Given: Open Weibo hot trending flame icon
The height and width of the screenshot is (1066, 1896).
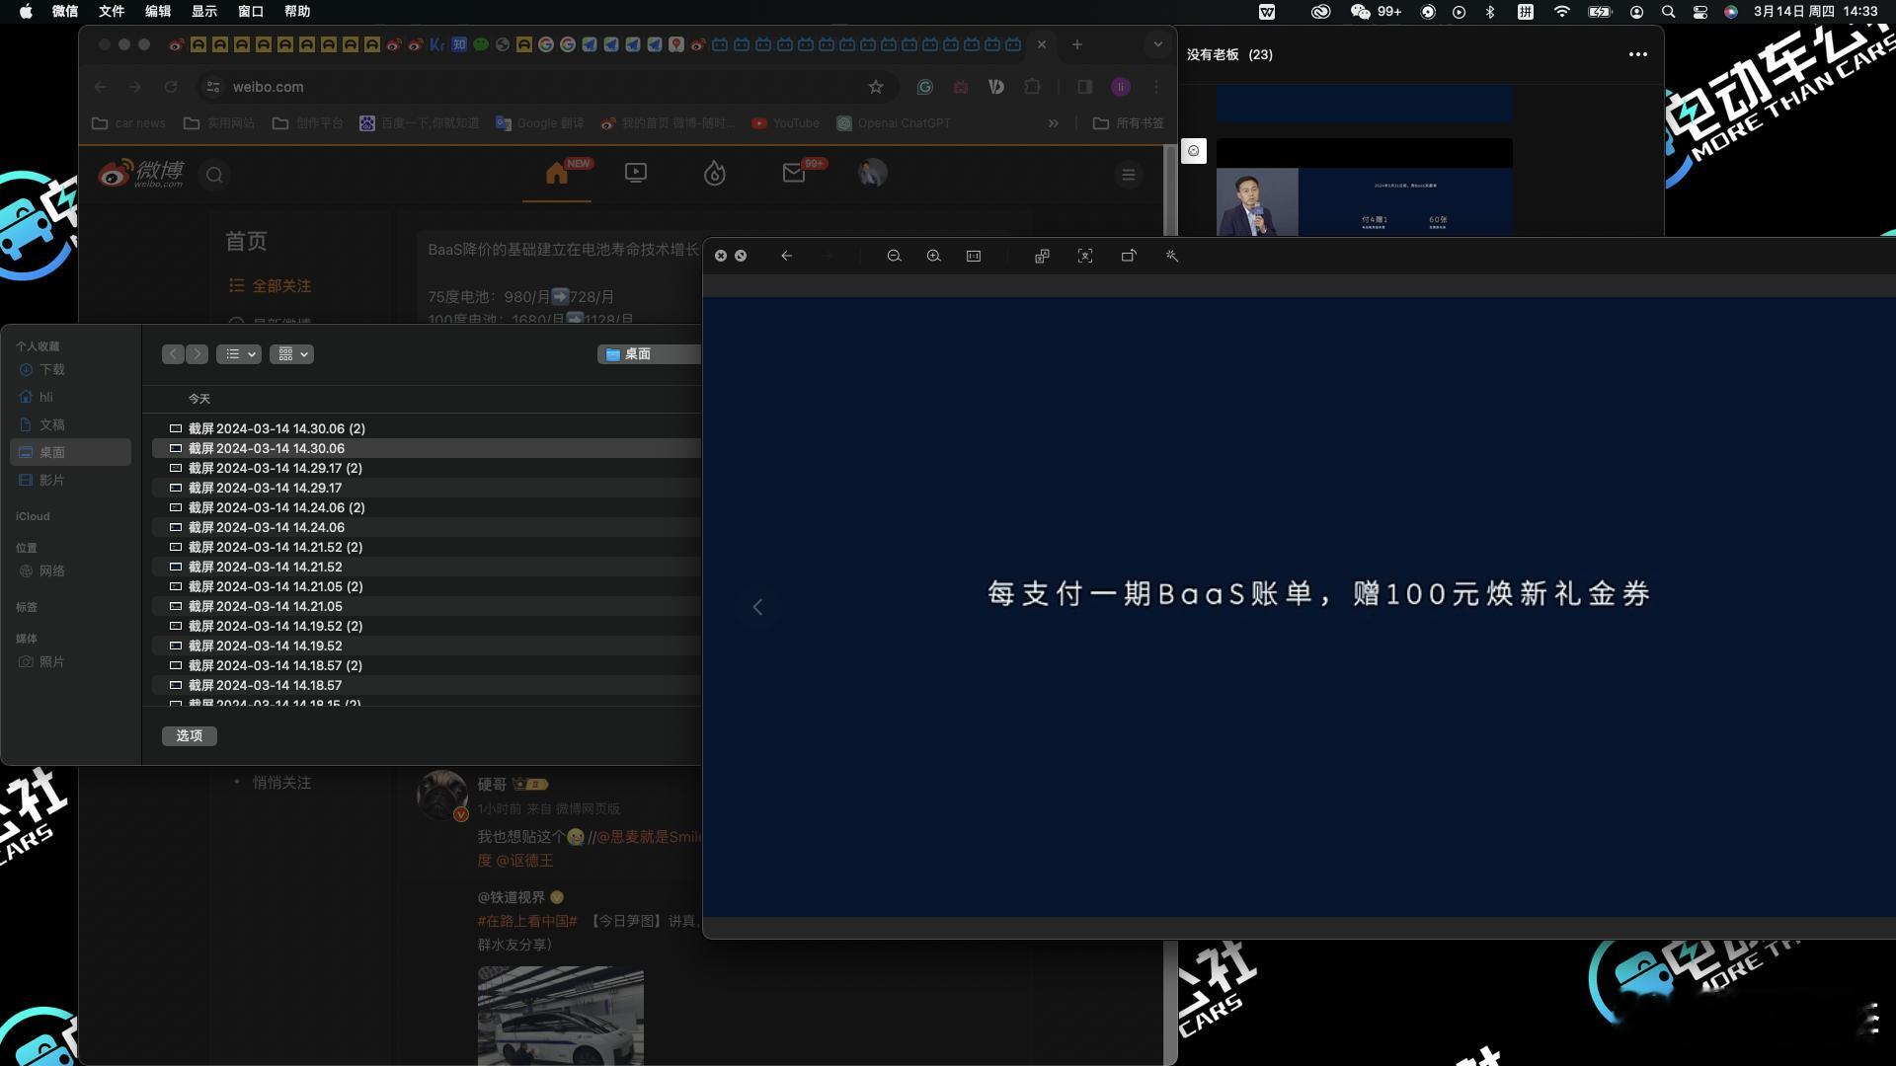Looking at the screenshot, I should coord(715,174).
